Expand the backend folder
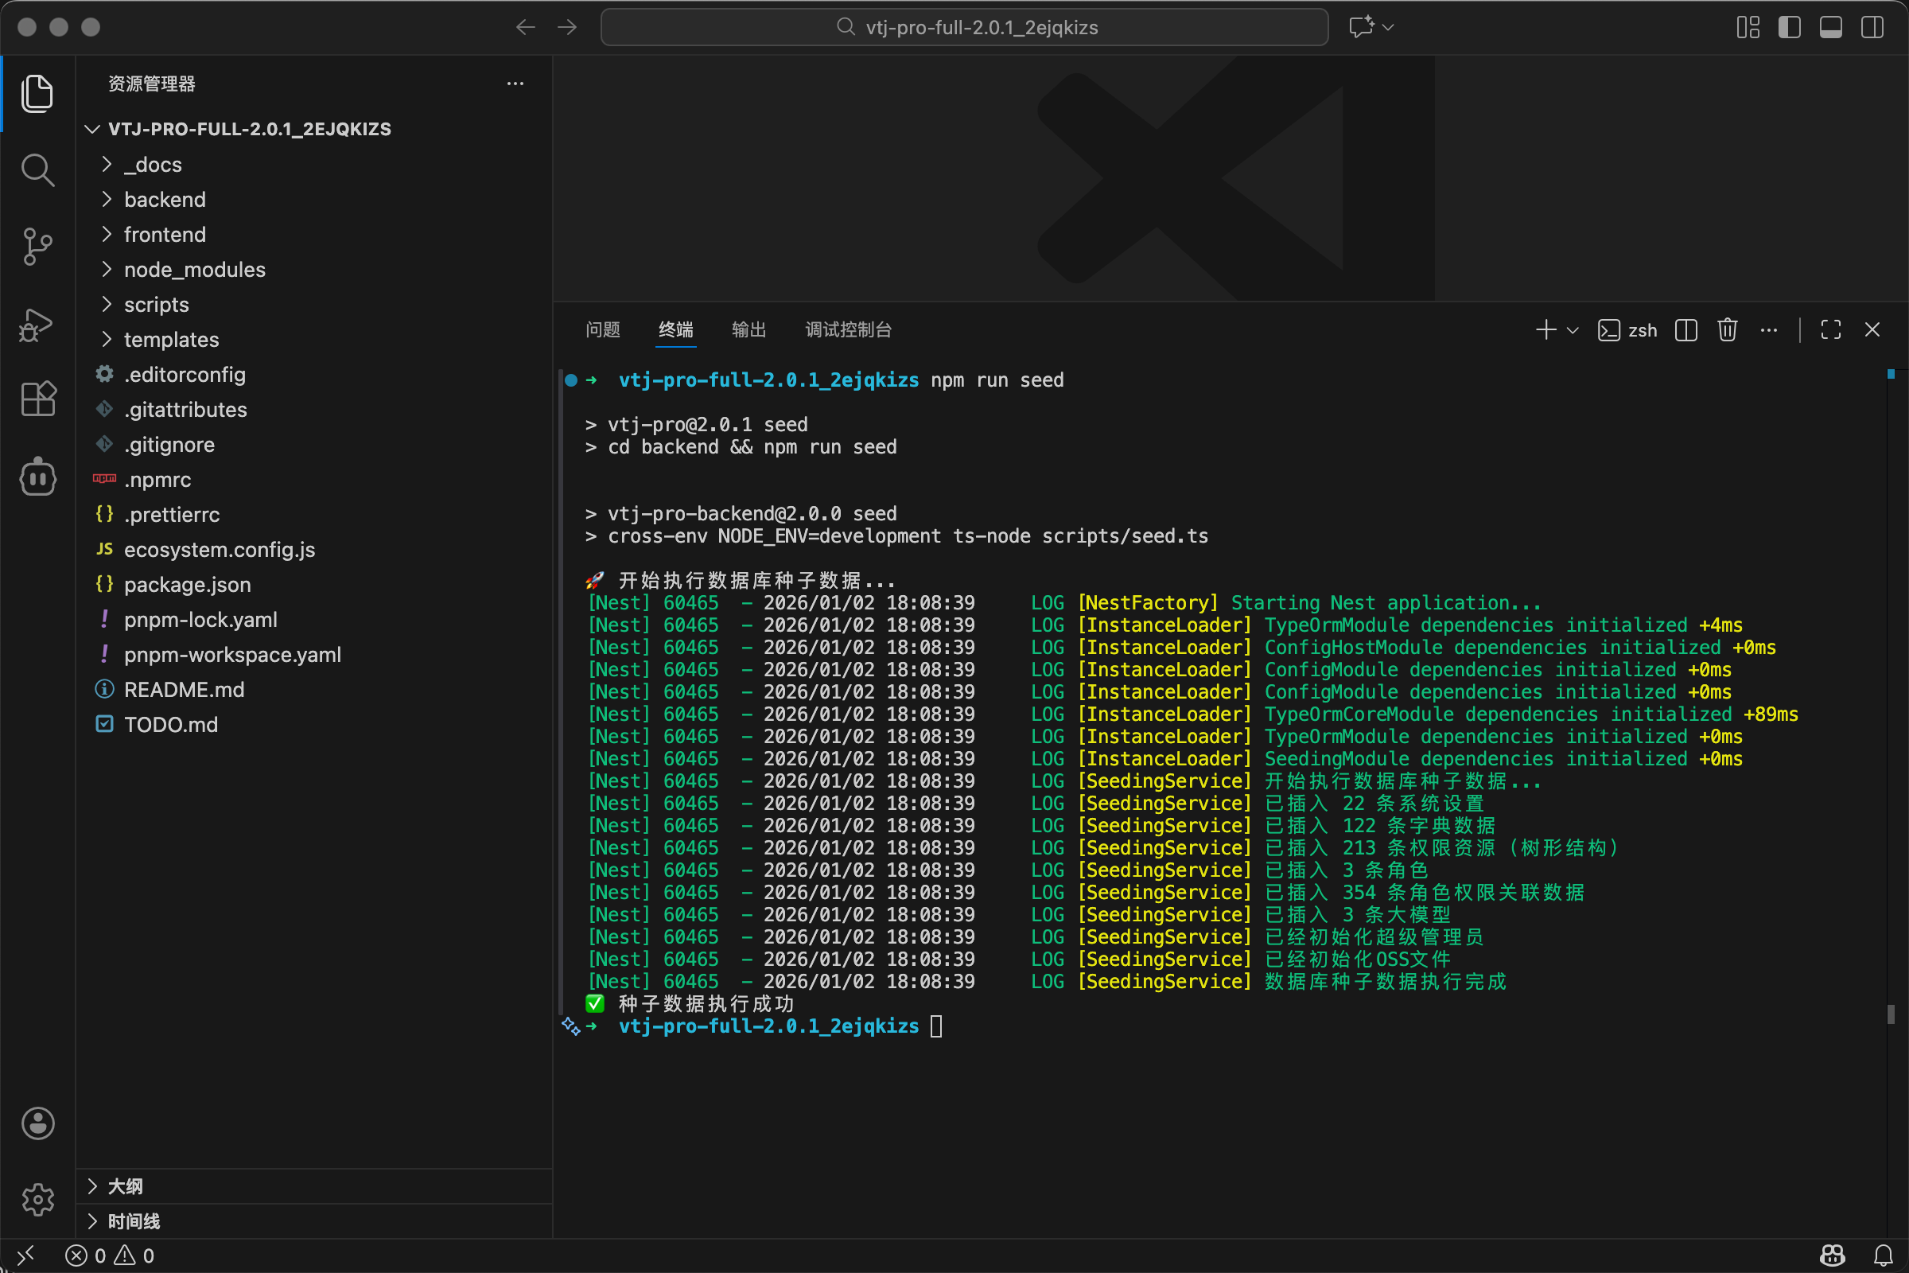1909x1273 pixels. pyautogui.click(x=165, y=200)
